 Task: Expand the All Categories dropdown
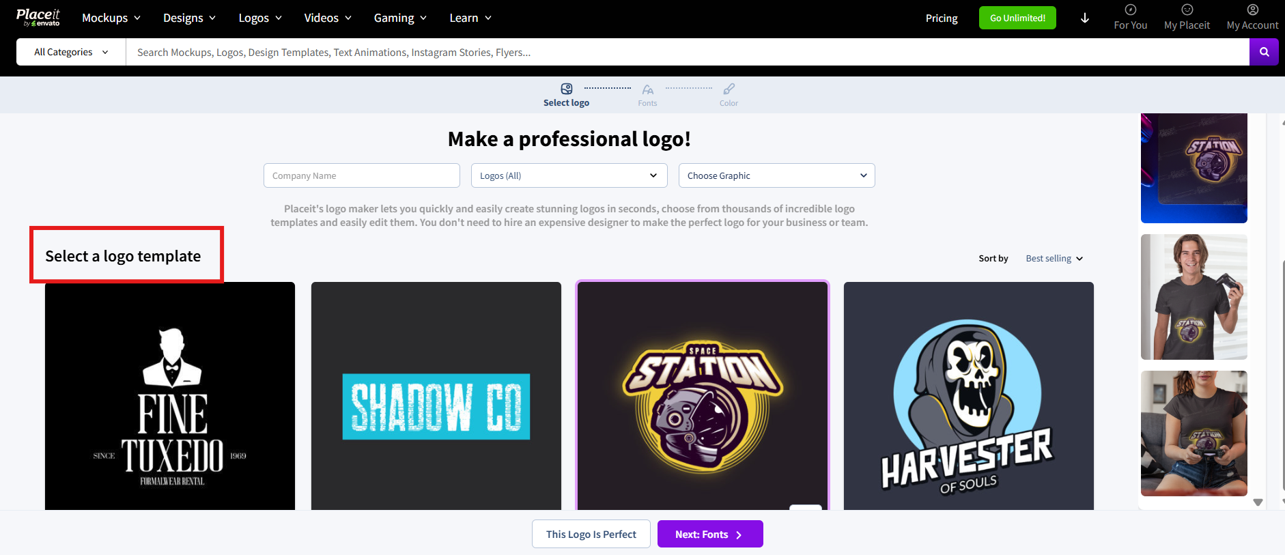click(x=71, y=52)
